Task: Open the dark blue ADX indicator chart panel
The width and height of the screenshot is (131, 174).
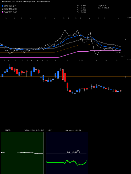Action: point(67,153)
